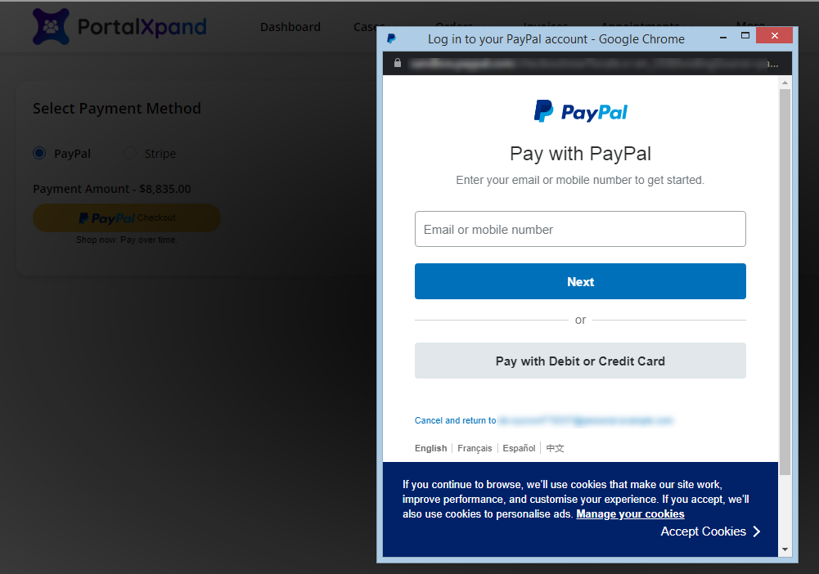This screenshot has height=574, width=819.
Task: Click the Accept Cookies chevron arrow
Action: point(757,531)
